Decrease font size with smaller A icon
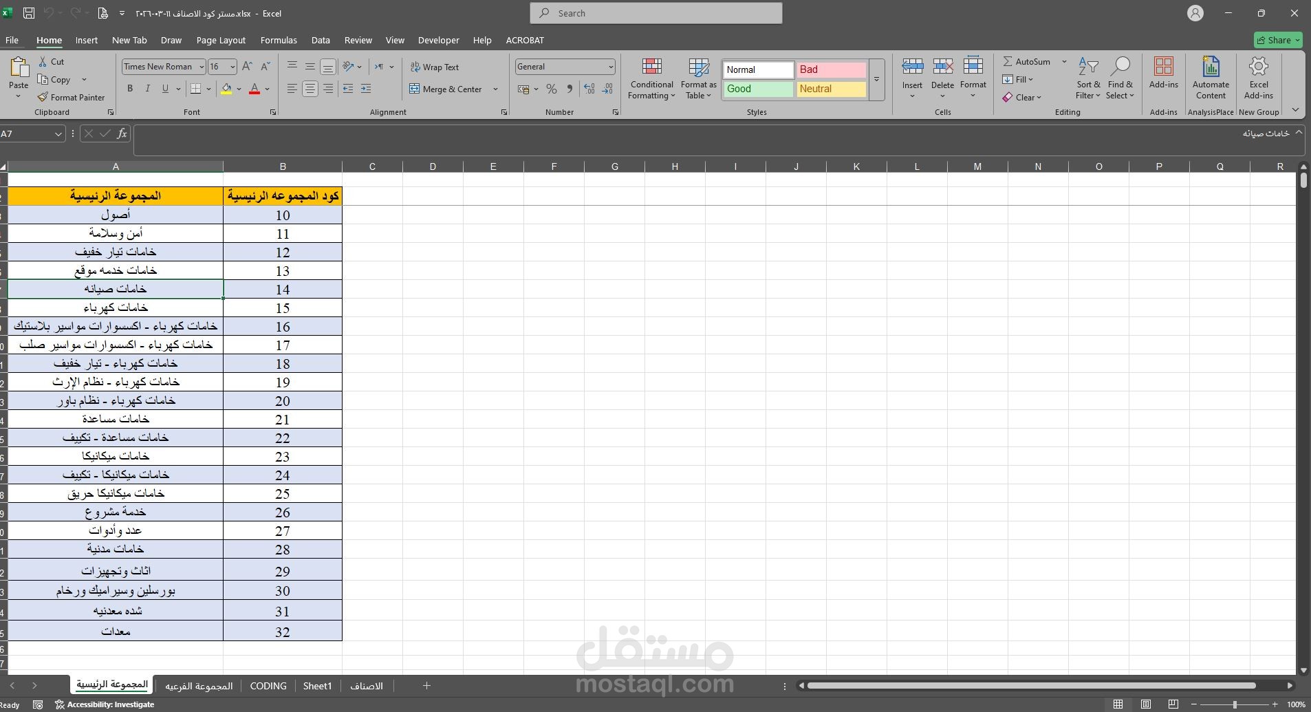Viewport: 1311px width, 712px height. 266,67
